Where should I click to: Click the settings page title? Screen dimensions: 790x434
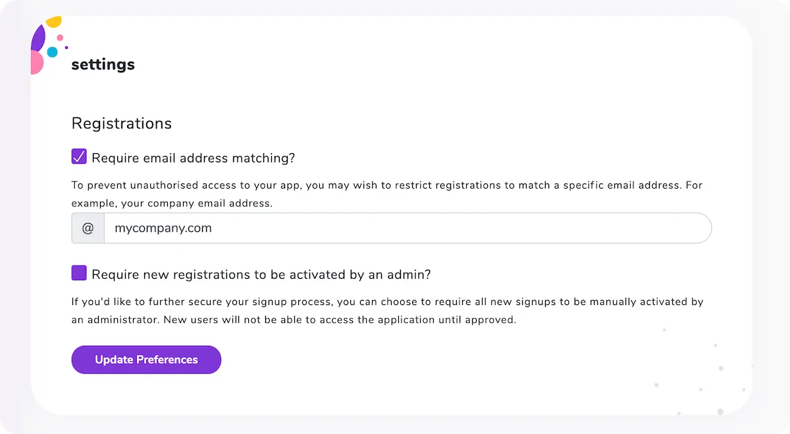click(x=103, y=64)
